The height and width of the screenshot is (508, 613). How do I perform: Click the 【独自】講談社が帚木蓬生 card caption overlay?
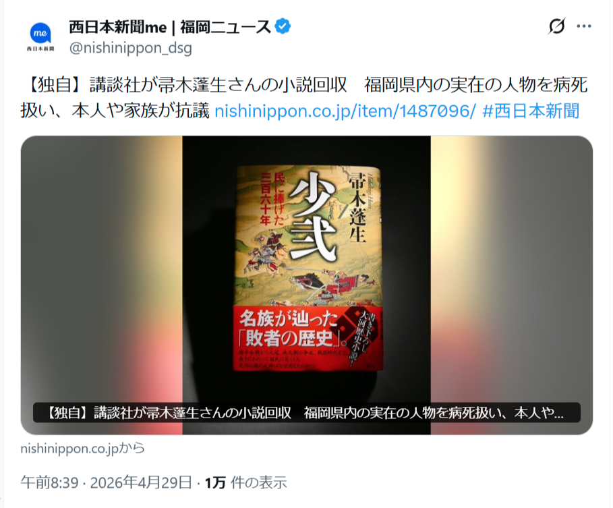(306, 413)
